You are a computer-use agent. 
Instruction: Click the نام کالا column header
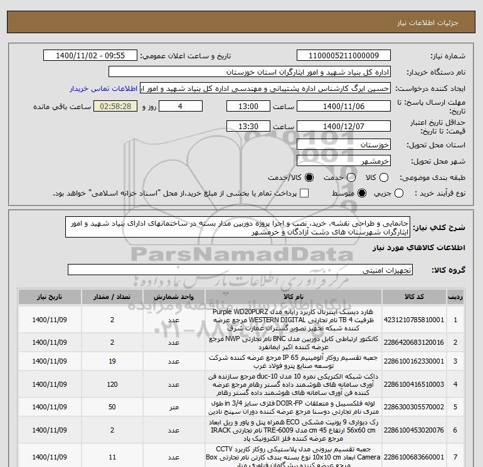tap(294, 296)
